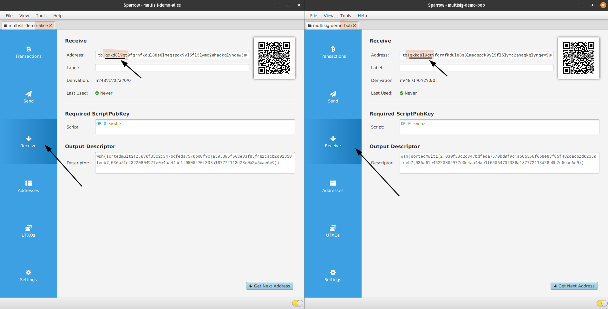Click the Label field in bob window

click(476, 68)
